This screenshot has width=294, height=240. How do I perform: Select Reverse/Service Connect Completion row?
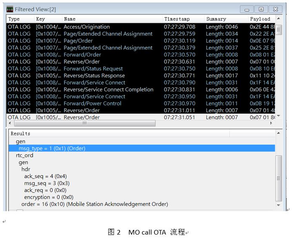[141, 89]
